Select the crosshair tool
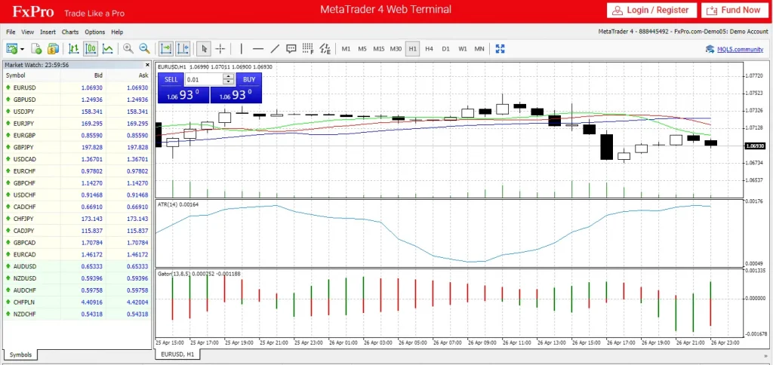 tap(220, 49)
